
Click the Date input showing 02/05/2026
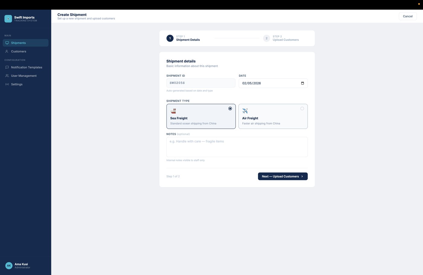273,83
